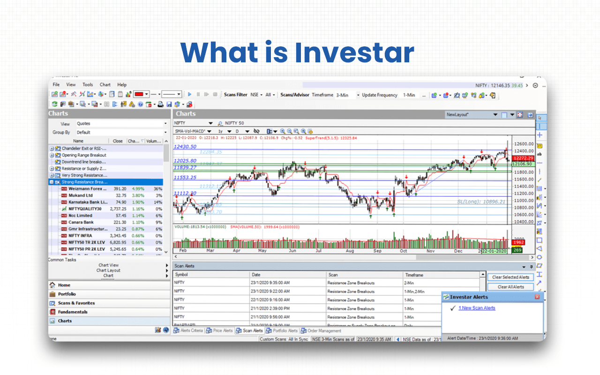
Task: Open the 1y date range dropdown
Action: pyautogui.click(x=229, y=131)
